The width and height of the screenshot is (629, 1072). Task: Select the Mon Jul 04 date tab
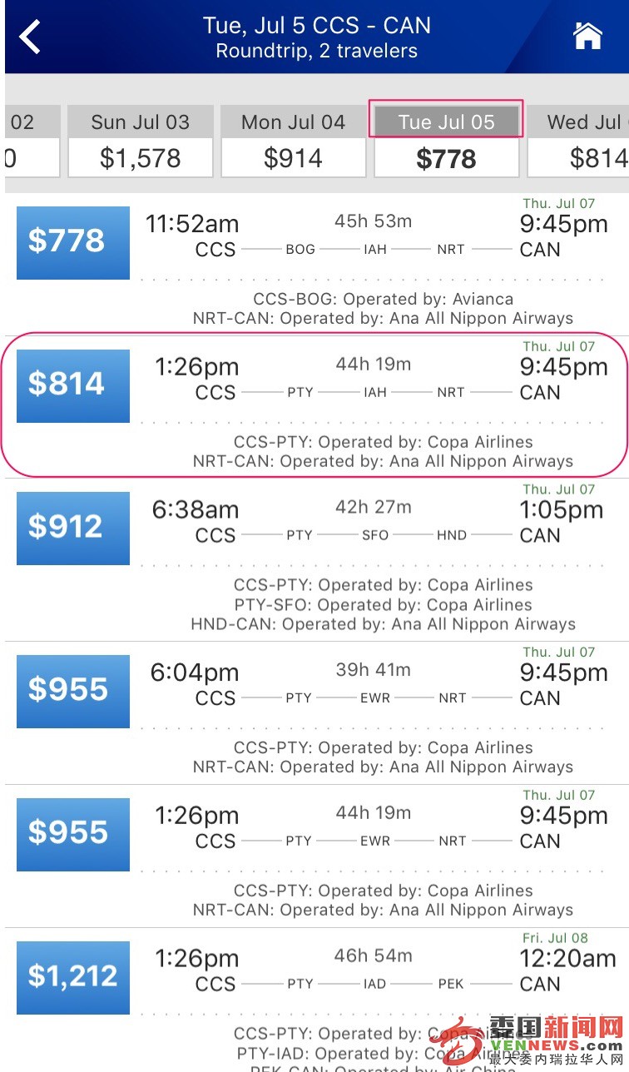click(293, 141)
